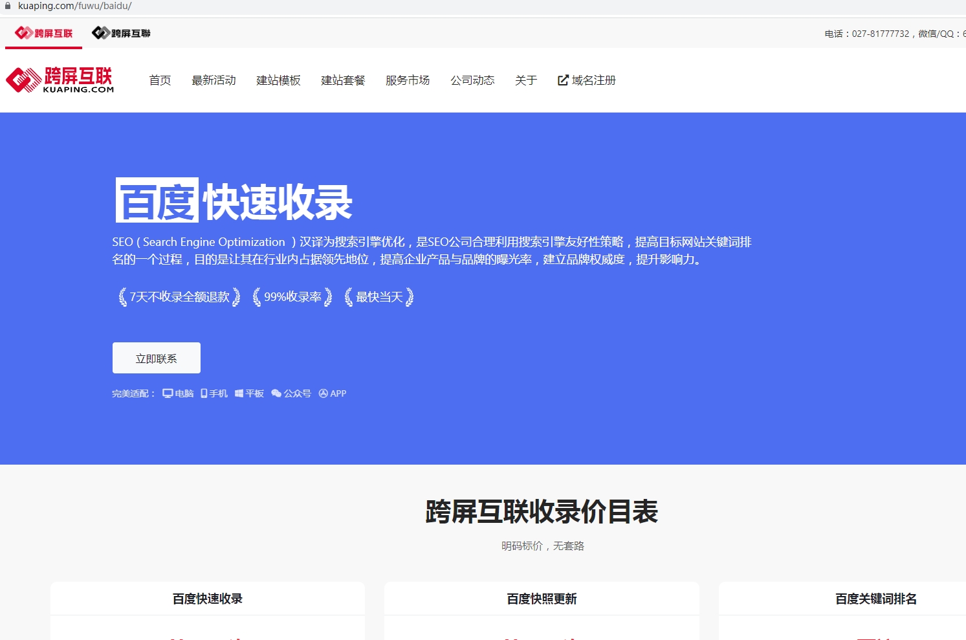This screenshot has width=966, height=640.
Task: Select the 百度快照更新 pricing card title
Action: tap(542, 599)
